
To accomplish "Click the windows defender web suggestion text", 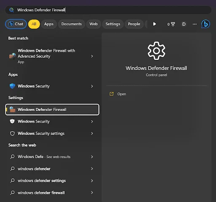I will pos(34,169).
